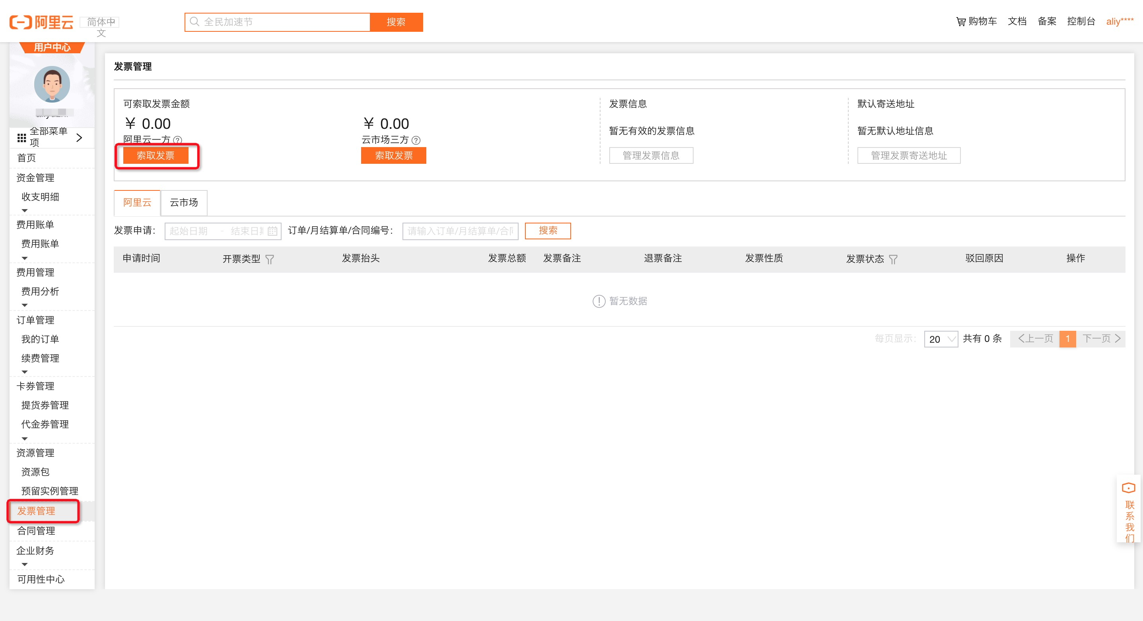Open 续费管理 in the sidebar
The width and height of the screenshot is (1143, 621).
(x=40, y=358)
